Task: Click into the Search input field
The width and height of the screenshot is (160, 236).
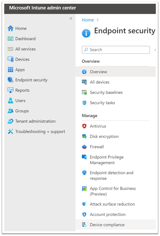Action: tap(119, 50)
